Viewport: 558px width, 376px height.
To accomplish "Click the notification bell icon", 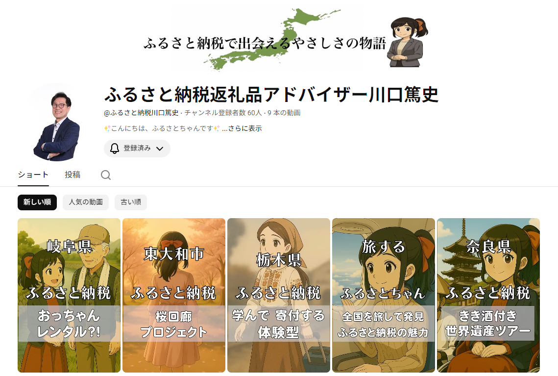I will [114, 149].
